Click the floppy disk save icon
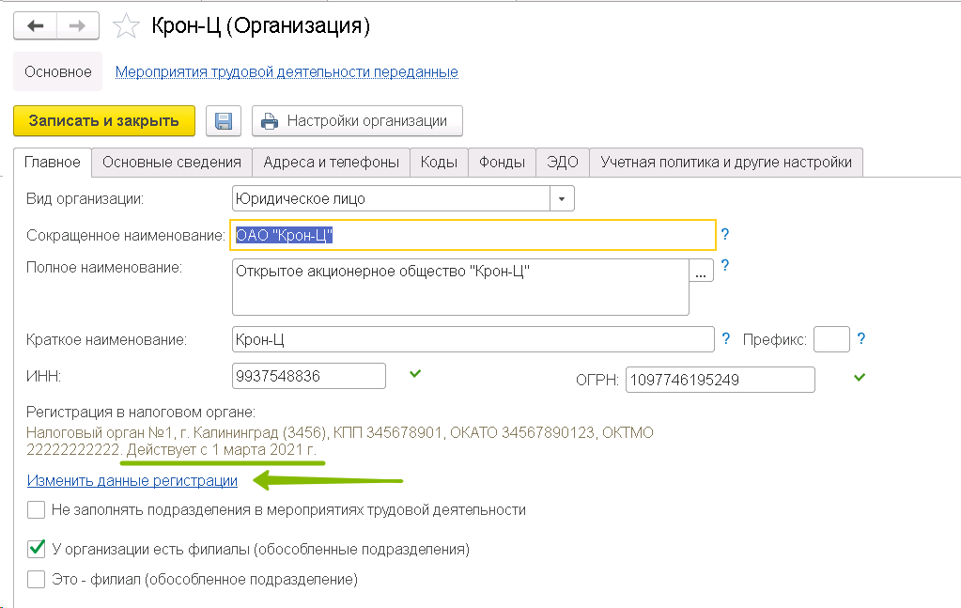The width and height of the screenshot is (961, 608). [224, 121]
